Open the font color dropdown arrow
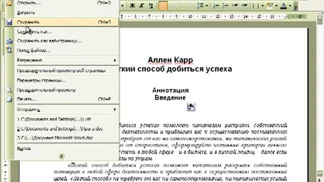324x182 pixels. (x=290, y=6)
